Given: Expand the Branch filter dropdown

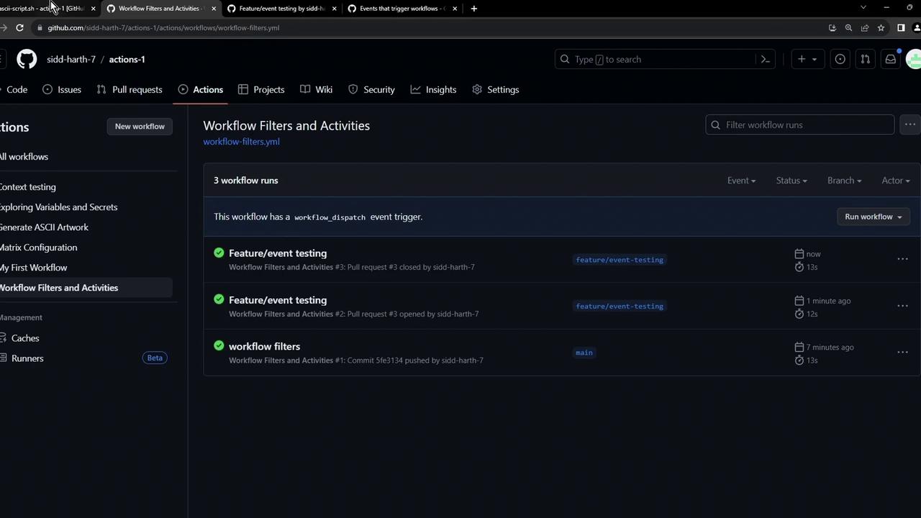Looking at the screenshot, I should [x=844, y=181].
